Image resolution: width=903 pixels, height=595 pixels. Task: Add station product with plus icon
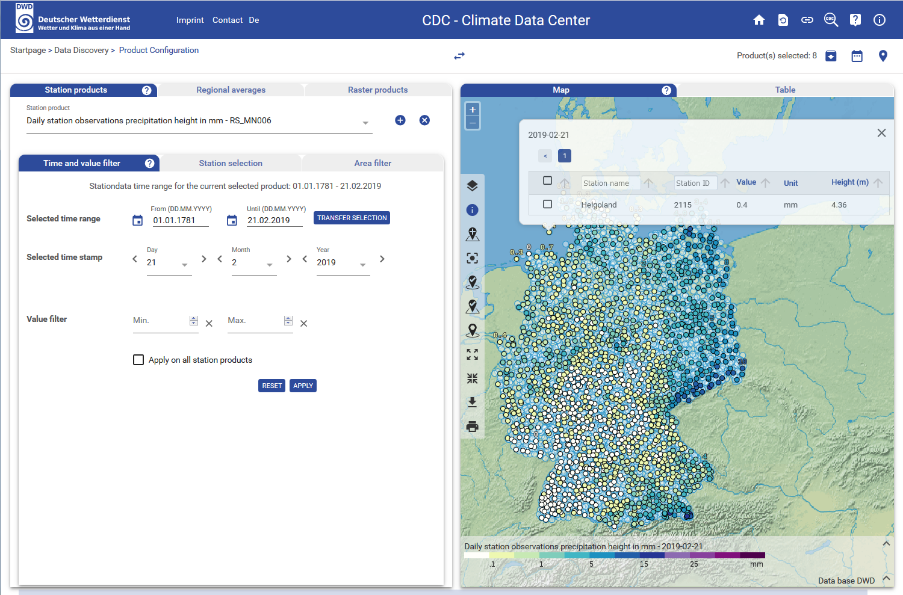(400, 120)
